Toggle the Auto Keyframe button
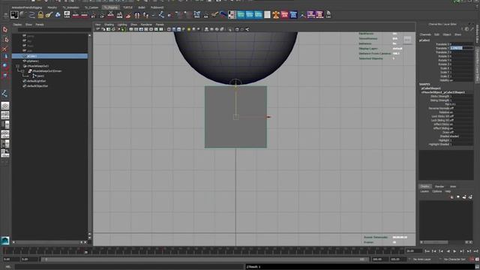Viewport: 480px width, 270px height. tap(472, 259)
